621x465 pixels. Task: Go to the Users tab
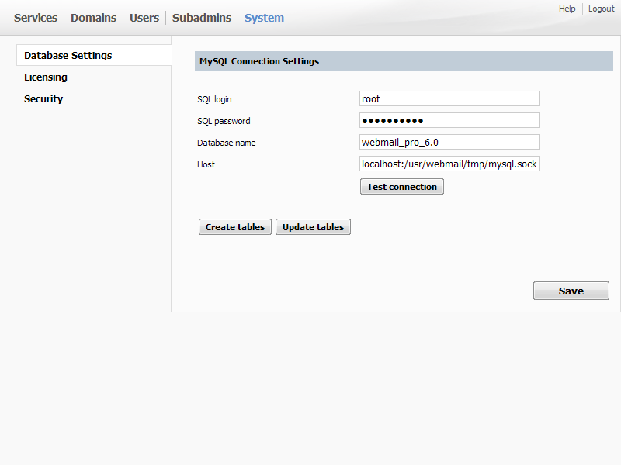coord(144,18)
